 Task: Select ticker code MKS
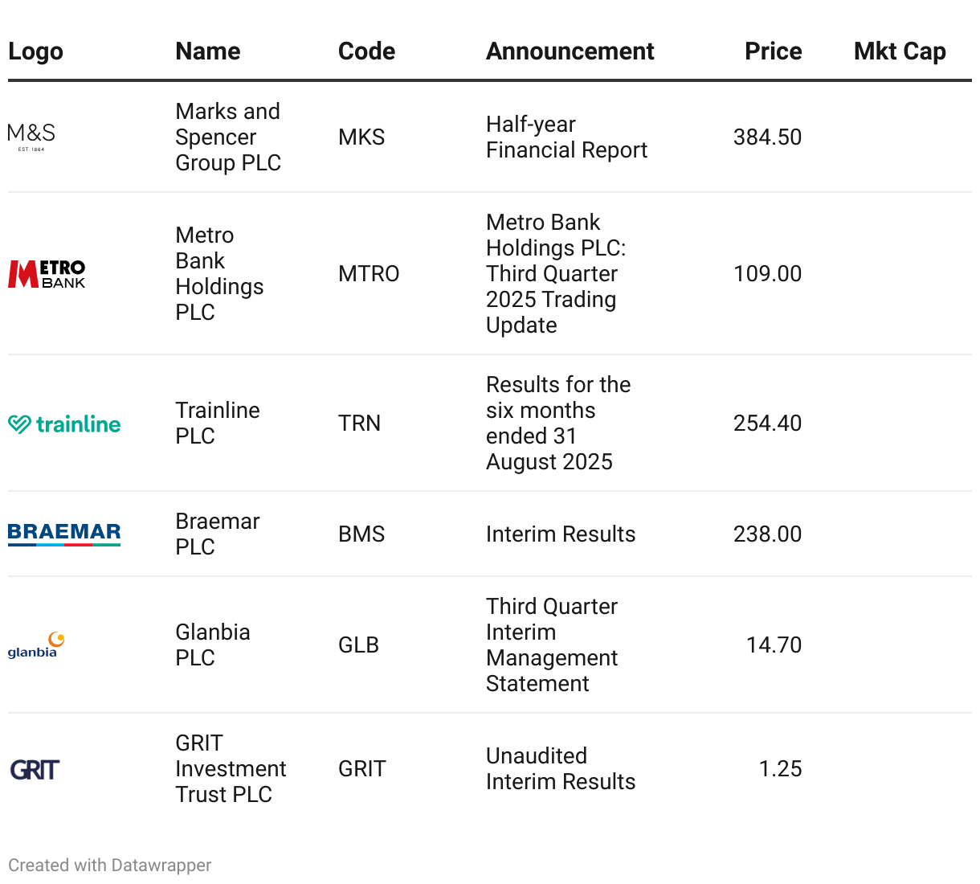(x=361, y=137)
